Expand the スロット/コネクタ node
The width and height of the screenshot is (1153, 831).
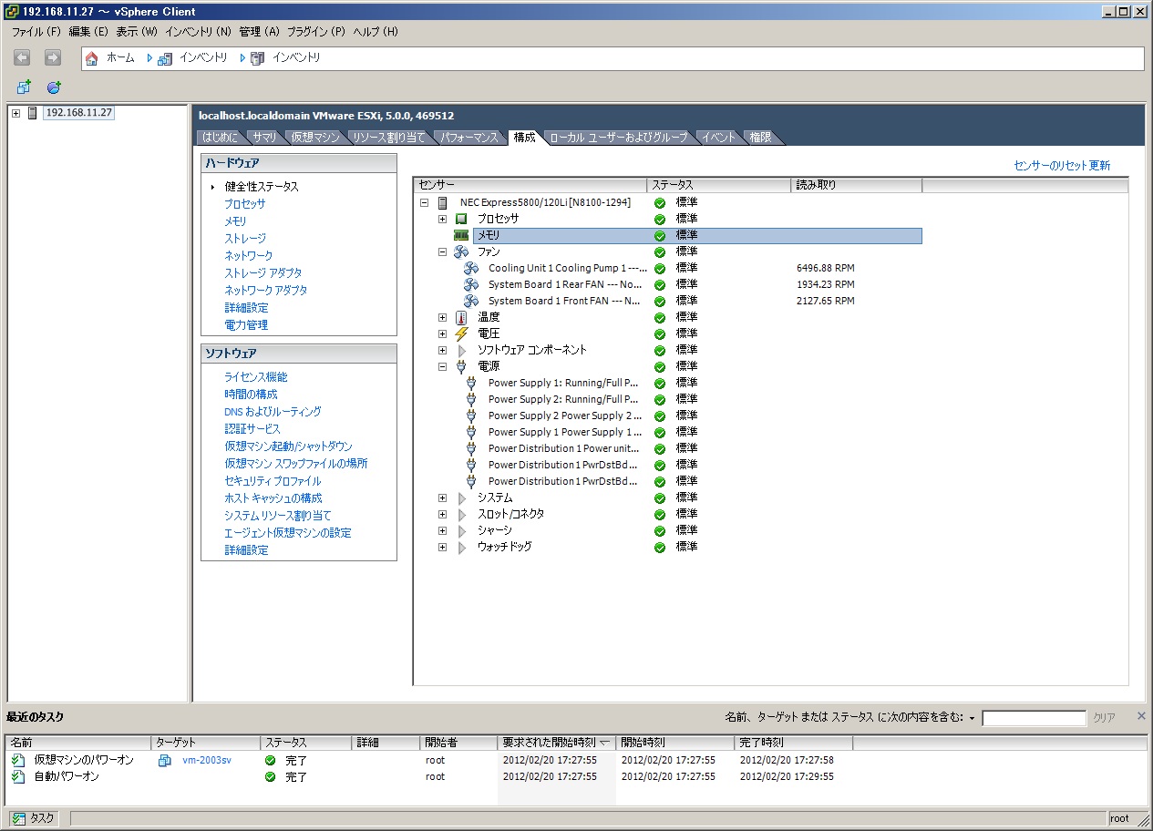point(443,514)
